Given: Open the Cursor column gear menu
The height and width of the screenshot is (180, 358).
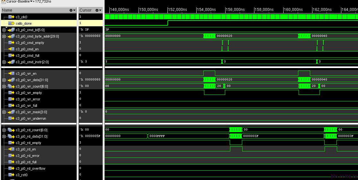Looking at the screenshot, I should 98,10.
